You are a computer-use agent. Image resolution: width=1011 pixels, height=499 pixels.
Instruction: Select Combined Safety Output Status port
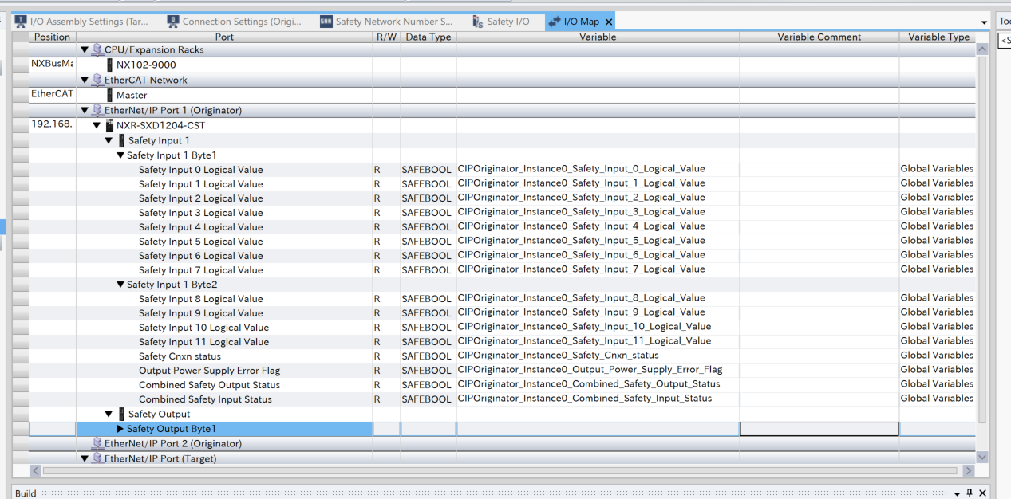(x=209, y=385)
